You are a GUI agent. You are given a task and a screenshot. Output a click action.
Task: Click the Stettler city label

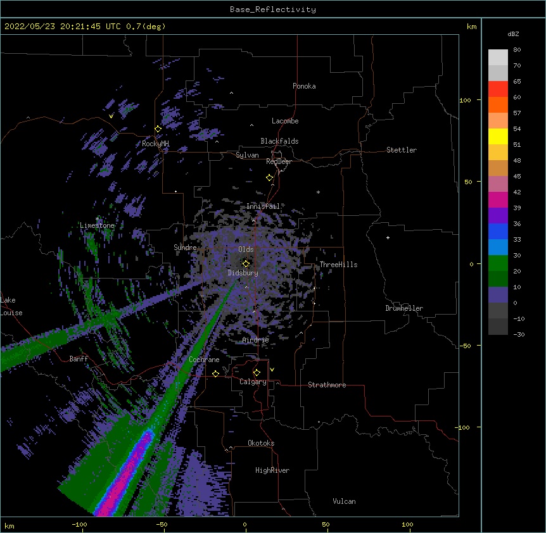(402, 150)
